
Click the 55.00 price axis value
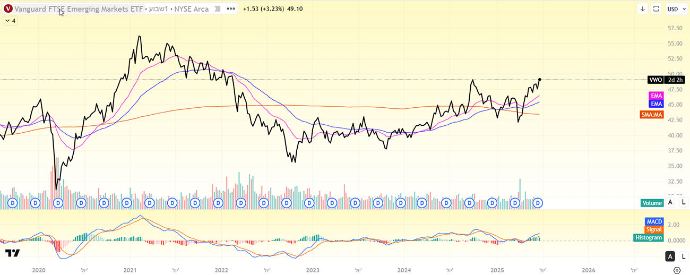coord(675,44)
